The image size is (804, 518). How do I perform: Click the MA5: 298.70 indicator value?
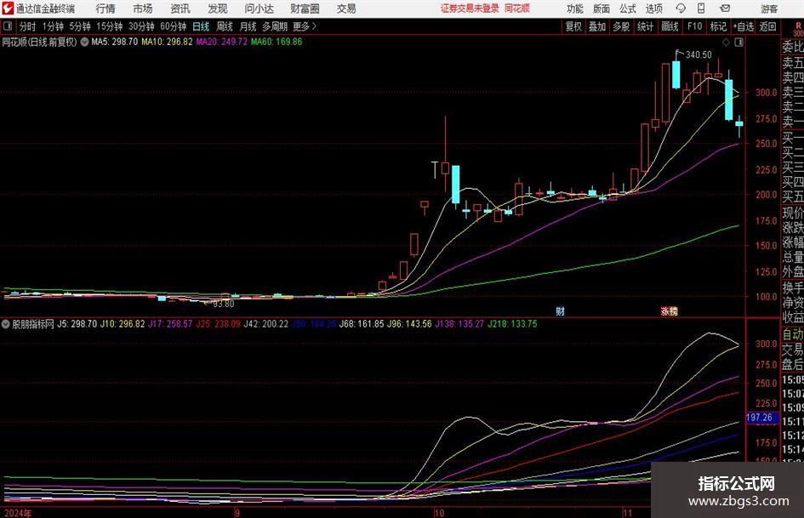point(114,42)
